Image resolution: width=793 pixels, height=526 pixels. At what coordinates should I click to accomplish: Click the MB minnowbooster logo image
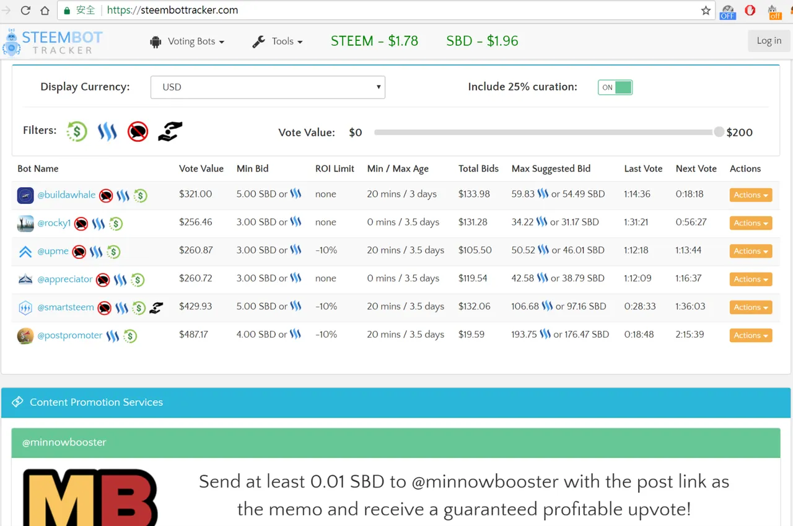click(x=90, y=498)
